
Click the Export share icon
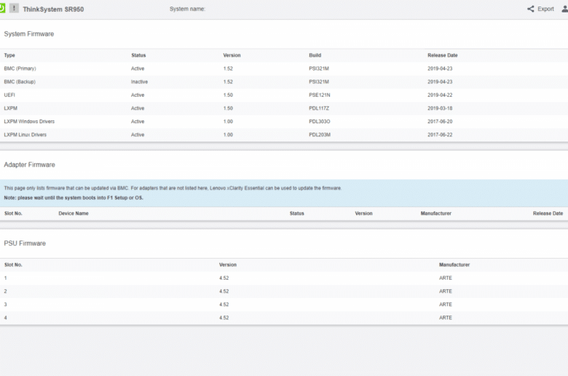pos(530,9)
